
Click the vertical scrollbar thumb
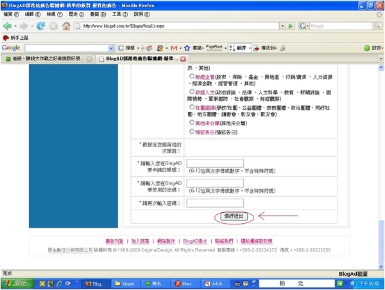pyautogui.click(x=381, y=241)
